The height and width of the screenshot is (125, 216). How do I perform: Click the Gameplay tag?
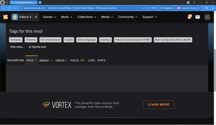tap(16, 40)
